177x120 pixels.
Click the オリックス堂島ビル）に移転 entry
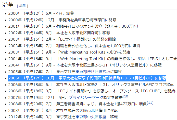85,65
